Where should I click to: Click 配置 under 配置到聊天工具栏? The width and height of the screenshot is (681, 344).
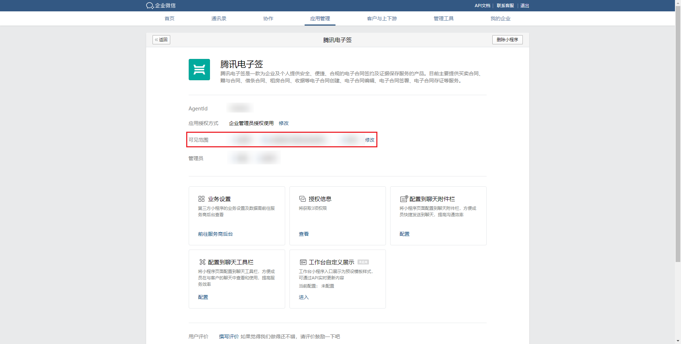(203, 297)
